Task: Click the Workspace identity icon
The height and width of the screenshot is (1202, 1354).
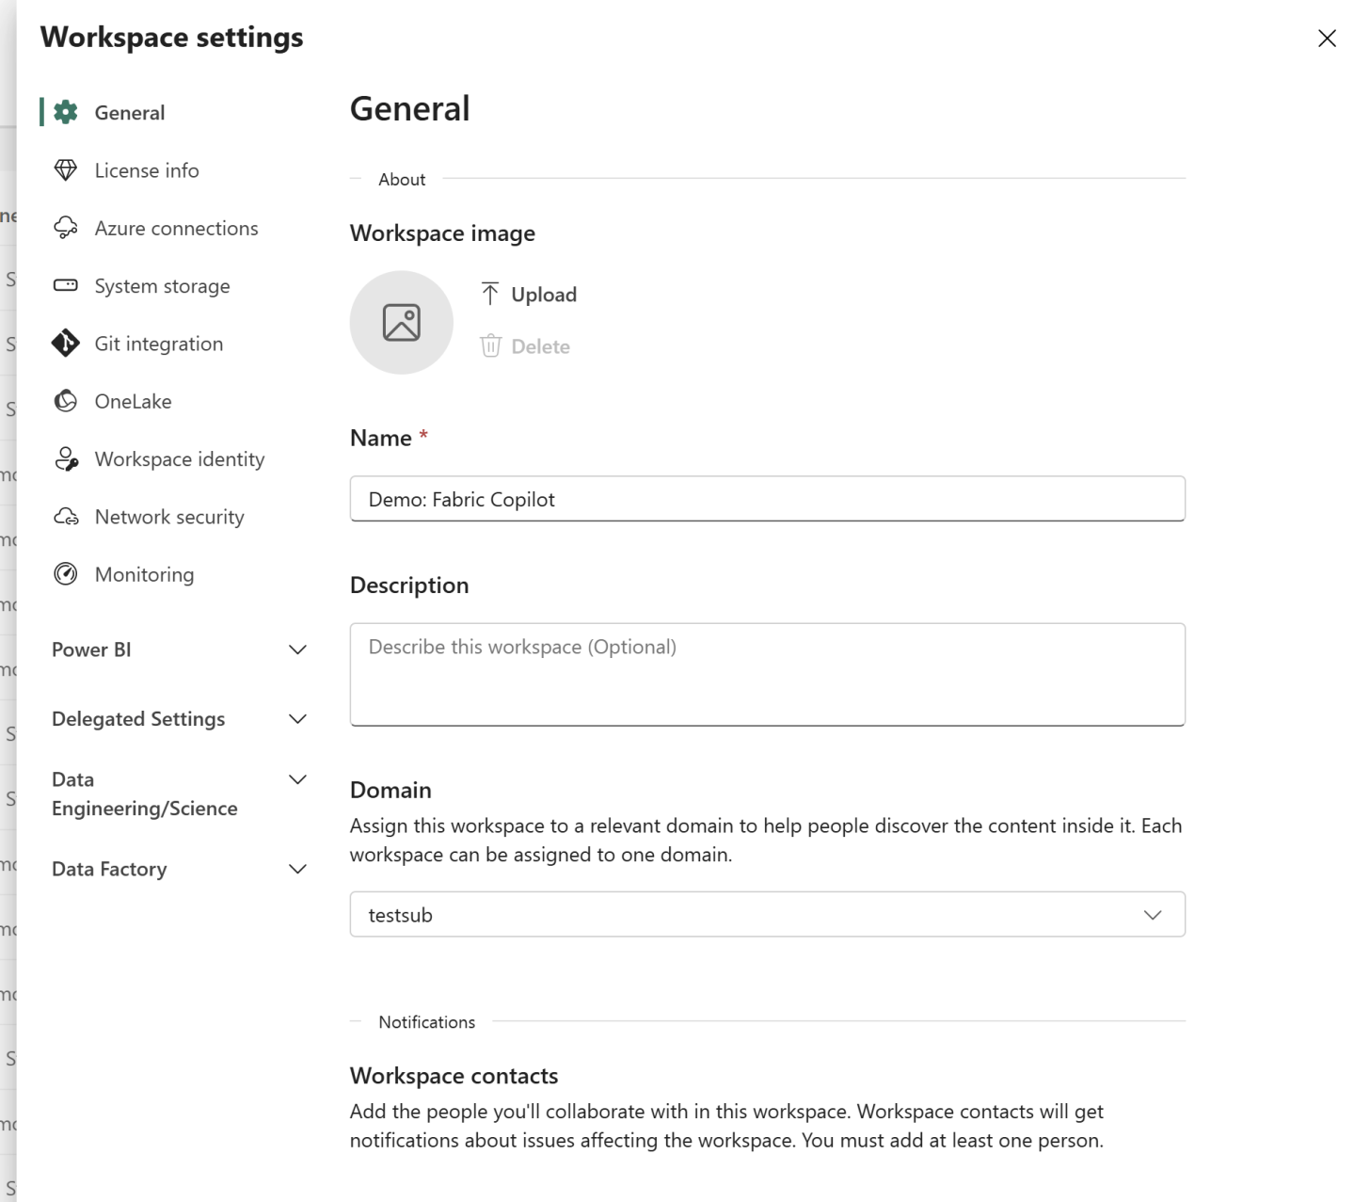Action: coord(66,458)
